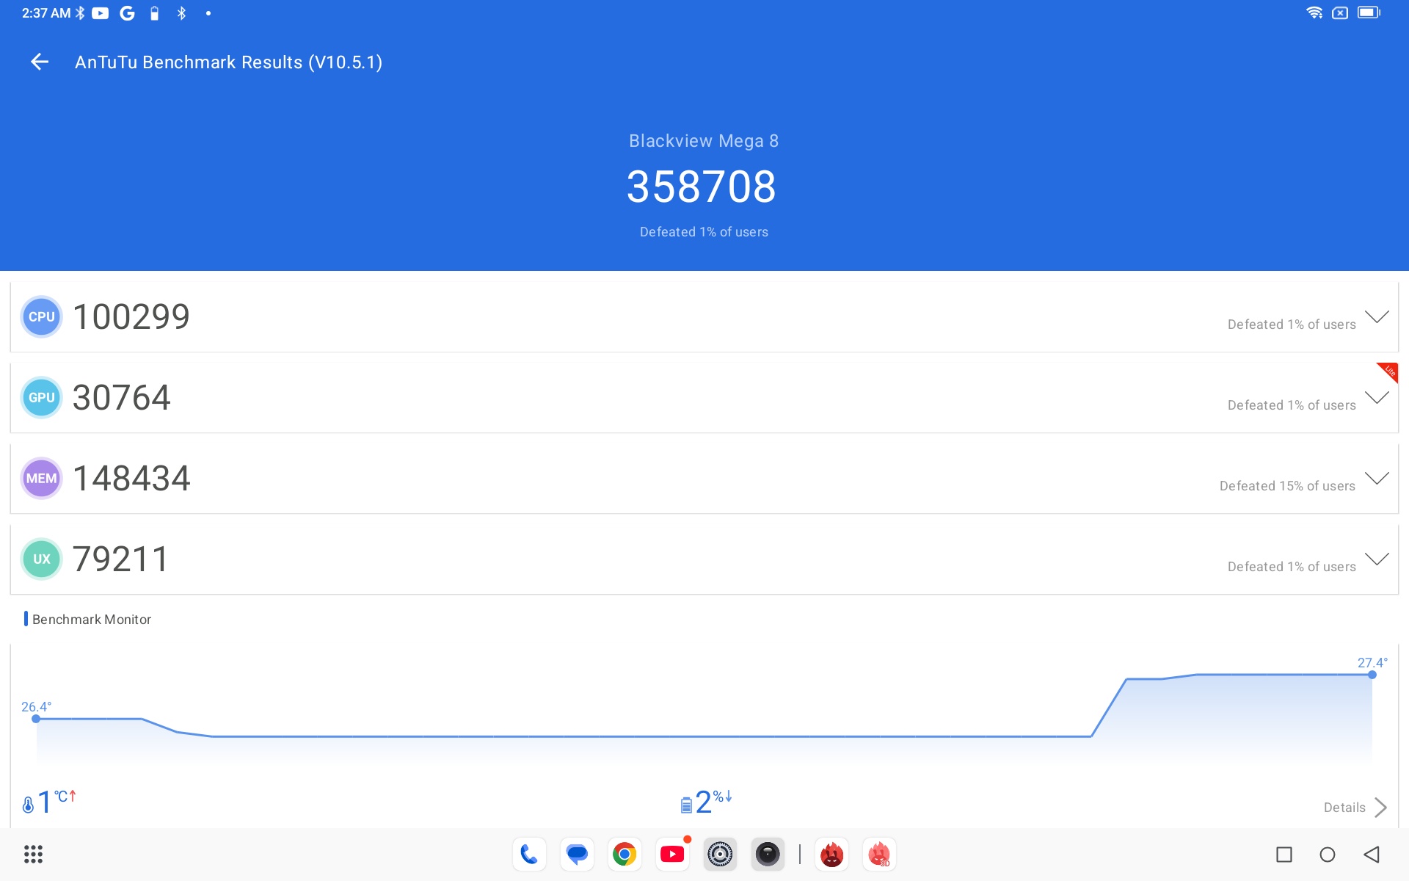The height and width of the screenshot is (881, 1409).
Task: Click the GPU score 30764
Action: 122,398
